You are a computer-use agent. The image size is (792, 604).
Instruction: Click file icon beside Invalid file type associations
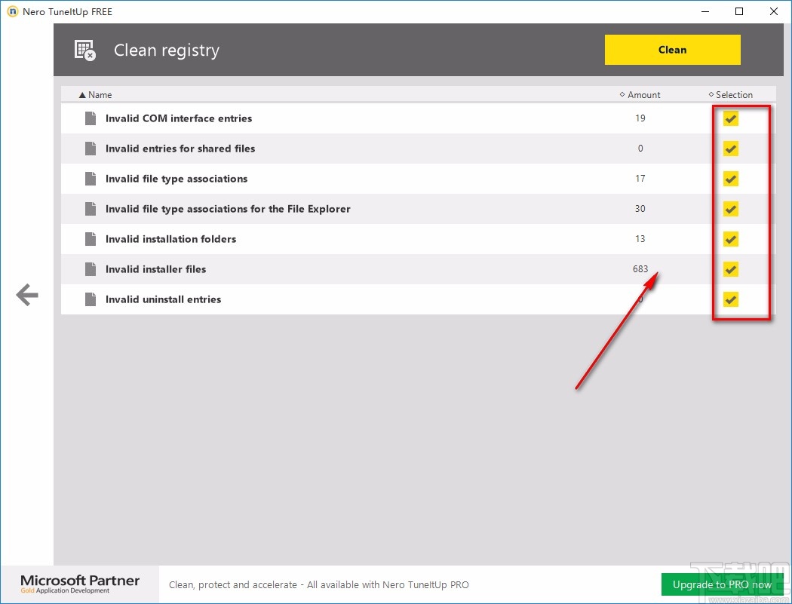click(91, 179)
